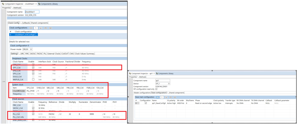Viewport: 297px width, 124px height.
Task: Move clock configuration down with arrow button
Action: click(x=50, y=28)
